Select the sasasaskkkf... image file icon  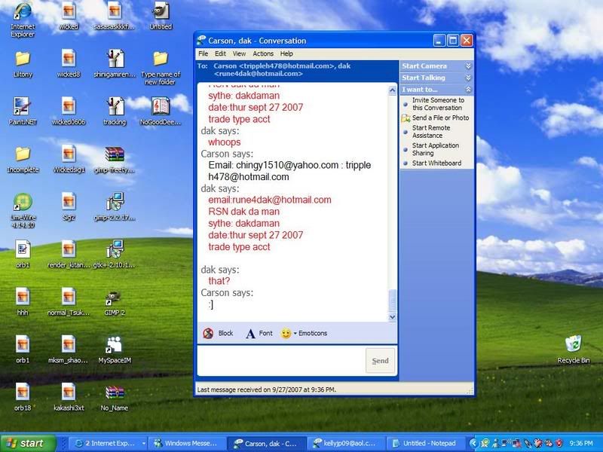pyautogui.click(x=115, y=16)
